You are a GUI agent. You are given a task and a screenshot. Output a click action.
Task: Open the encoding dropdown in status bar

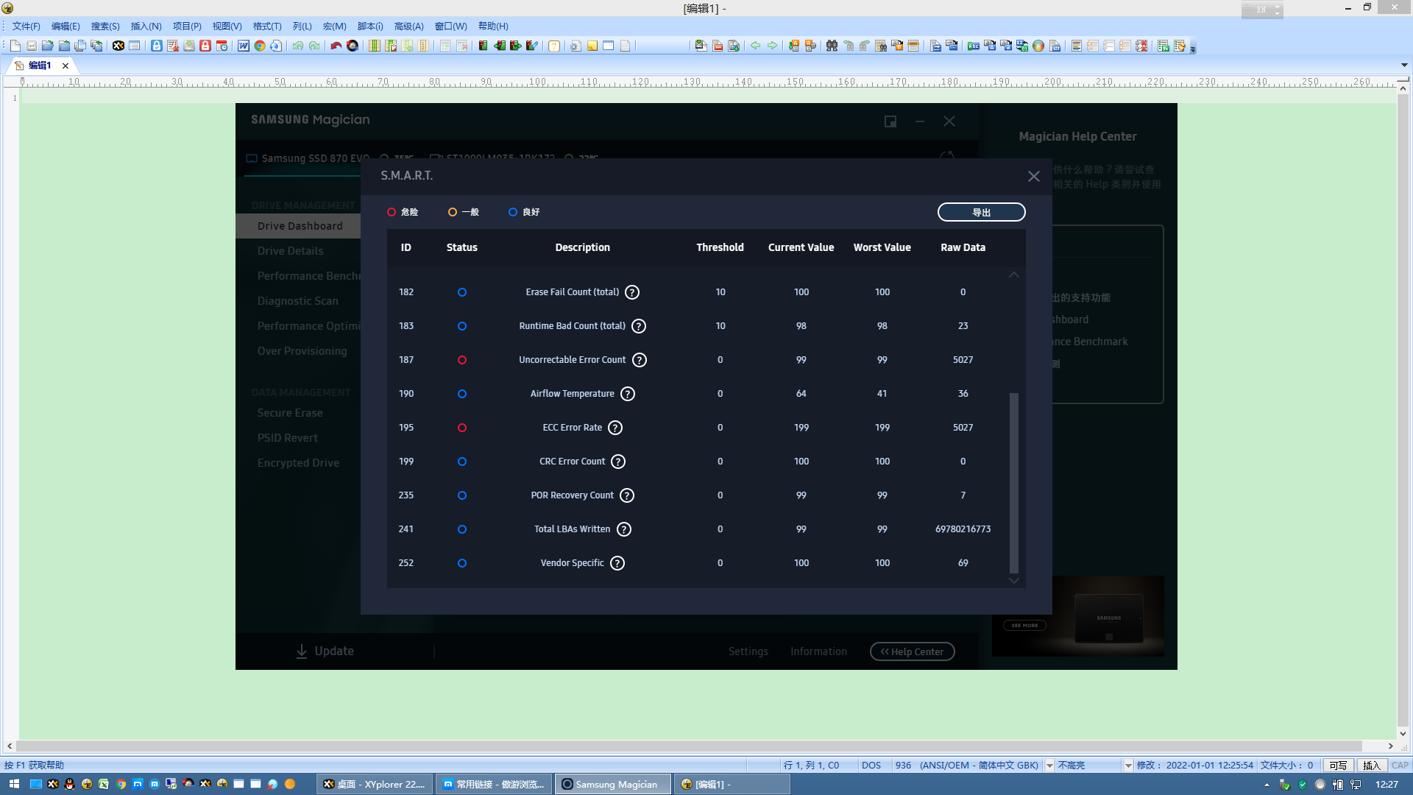coord(1050,766)
